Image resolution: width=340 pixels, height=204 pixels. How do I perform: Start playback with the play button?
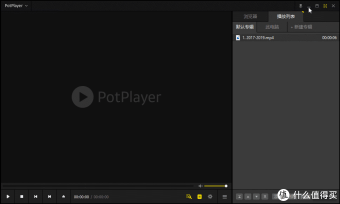(x=8, y=196)
